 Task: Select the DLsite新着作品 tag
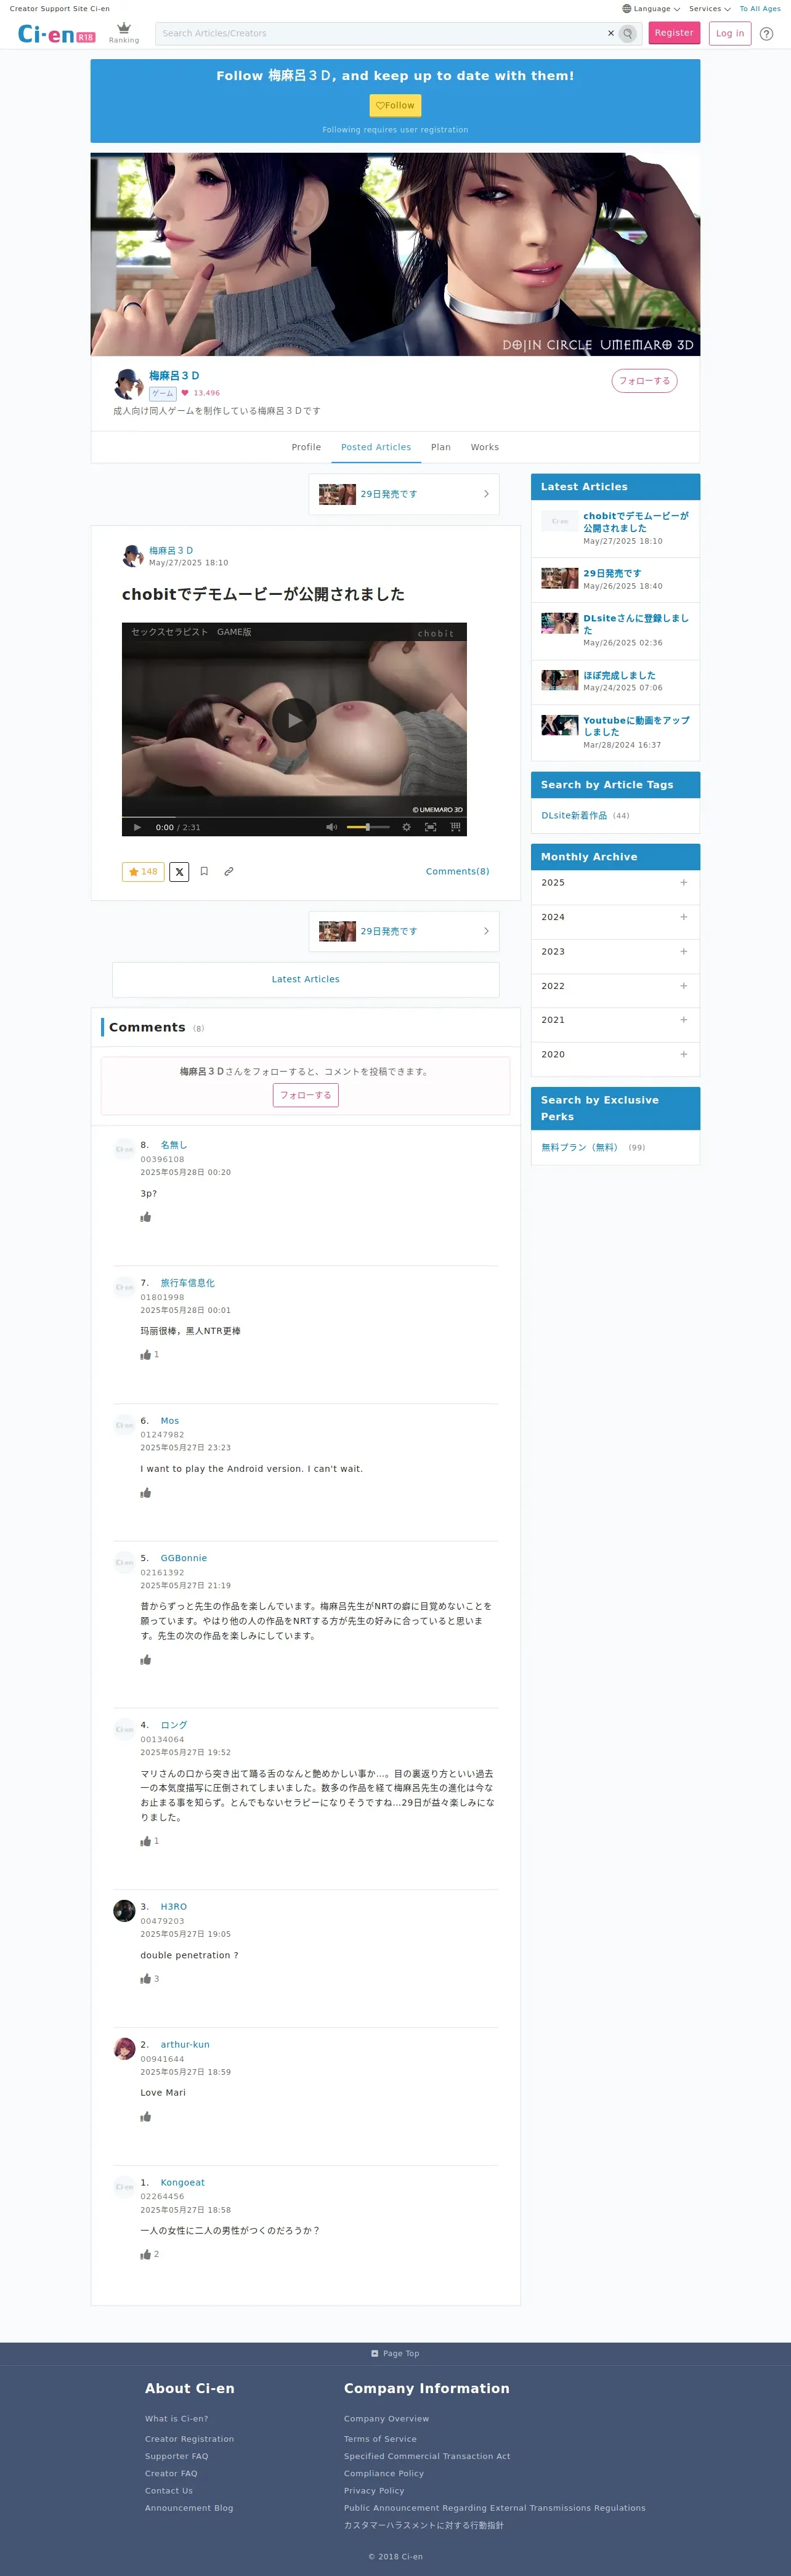point(574,816)
